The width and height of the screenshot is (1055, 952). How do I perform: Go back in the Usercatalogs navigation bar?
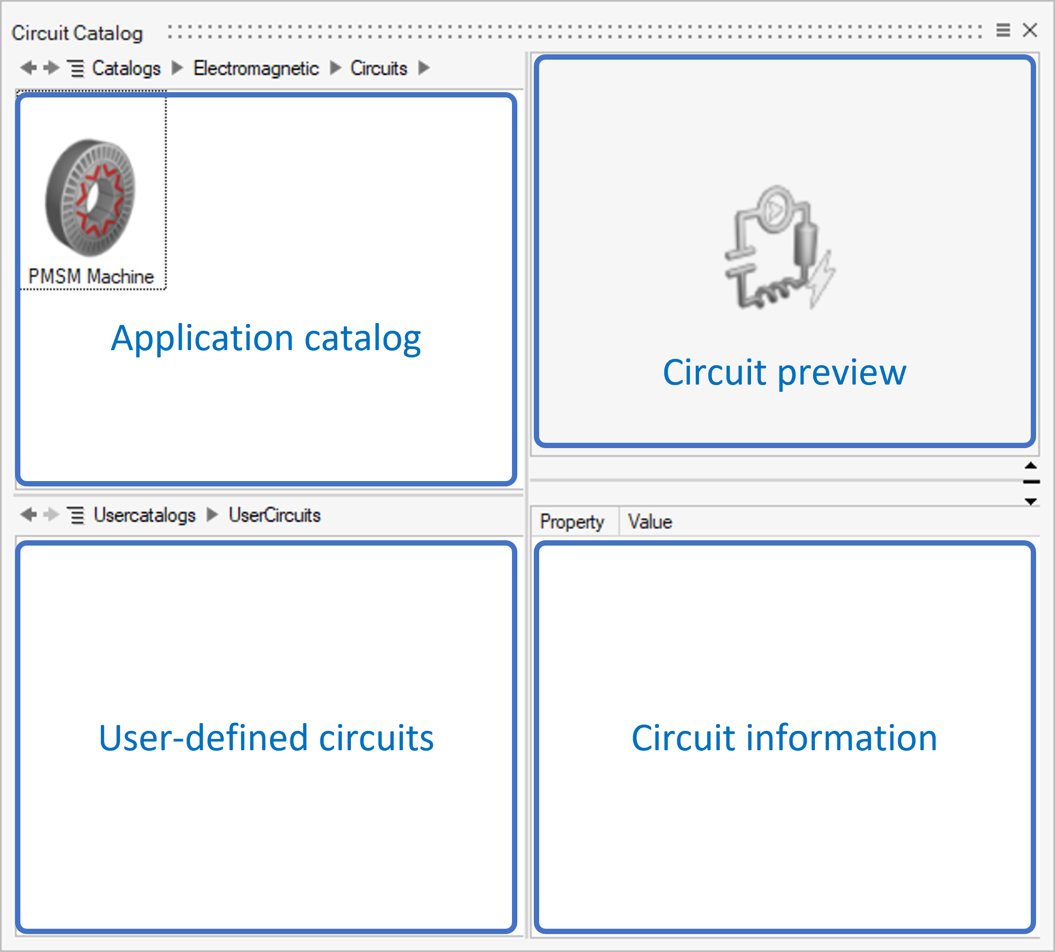28,515
